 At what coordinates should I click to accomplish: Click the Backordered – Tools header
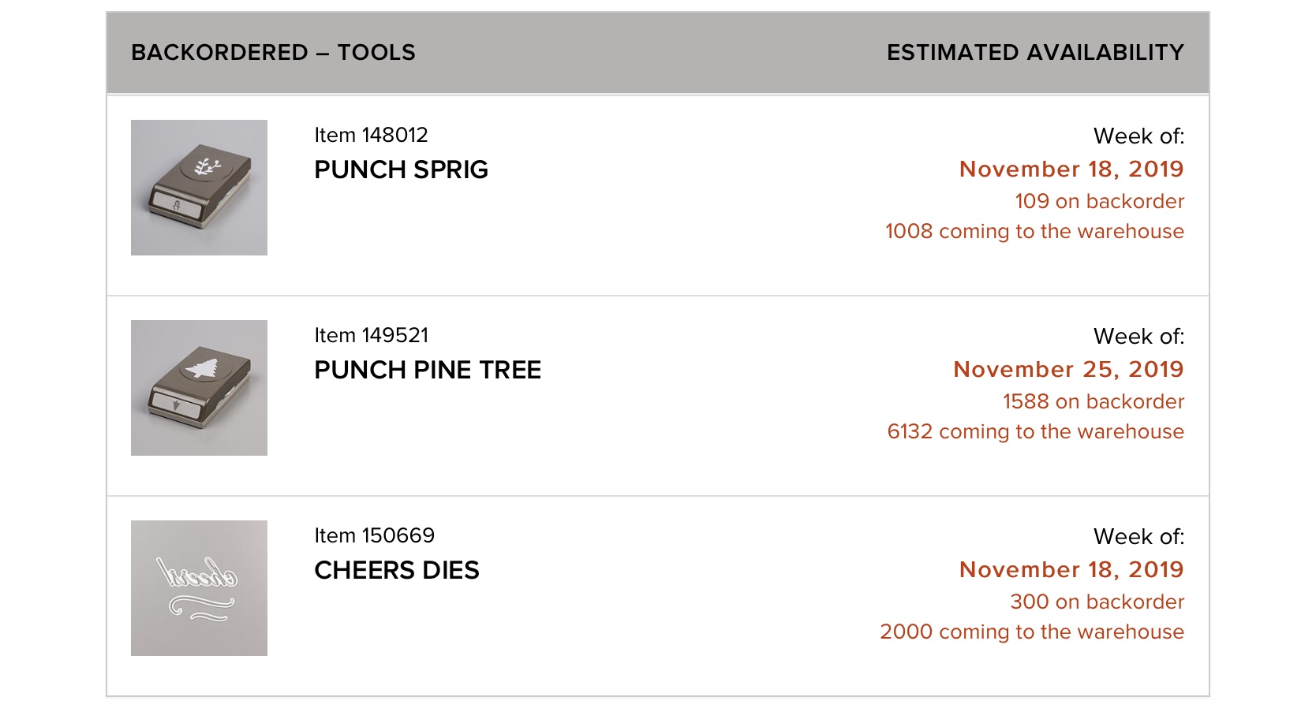273,52
